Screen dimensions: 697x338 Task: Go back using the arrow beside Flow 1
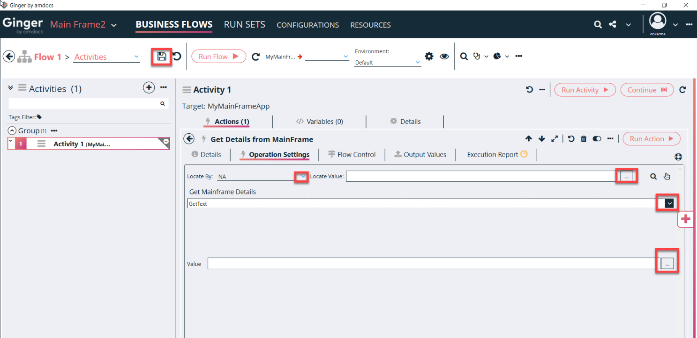point(9,57)
